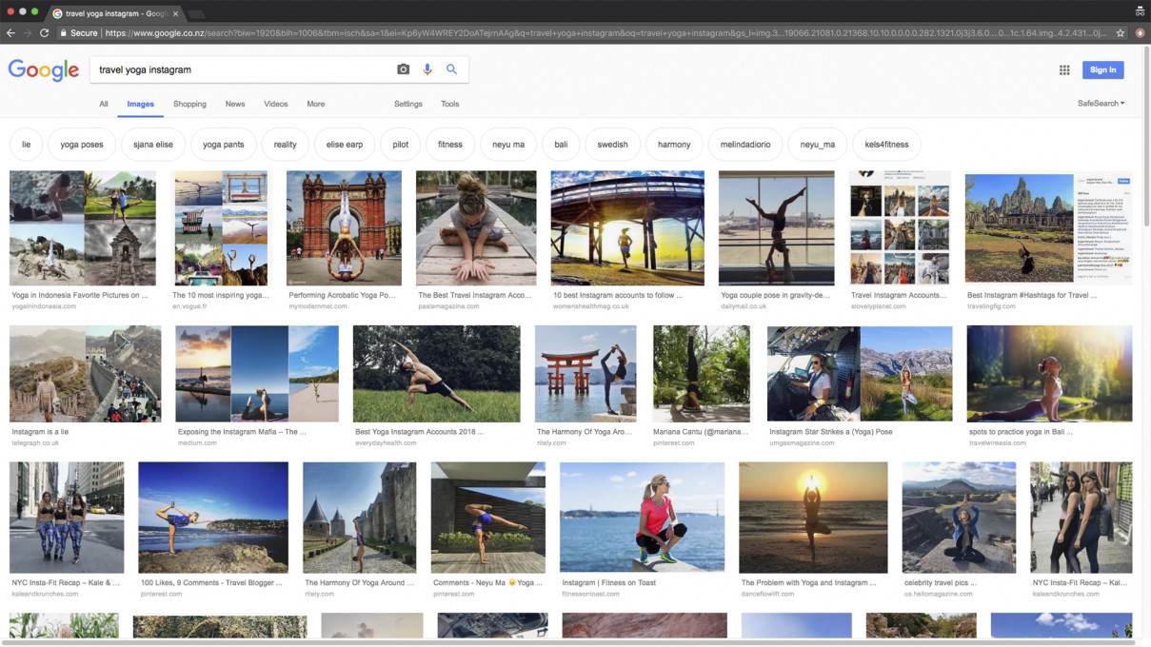Screen dimensions: 1151x647
Task: Click the red extension icon in toolbar
Action: [x=1140, y=32]
